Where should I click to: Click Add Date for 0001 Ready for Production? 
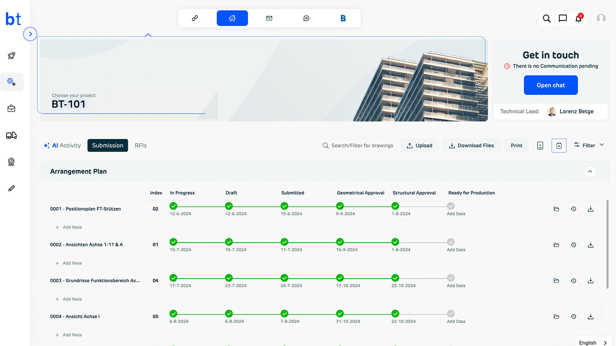[x=456, y=214]
